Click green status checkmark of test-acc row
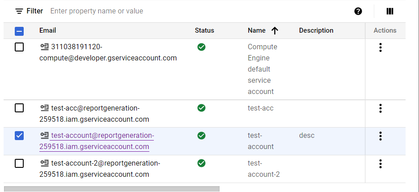This screenshot has height=192, width=419. point(201,108)
